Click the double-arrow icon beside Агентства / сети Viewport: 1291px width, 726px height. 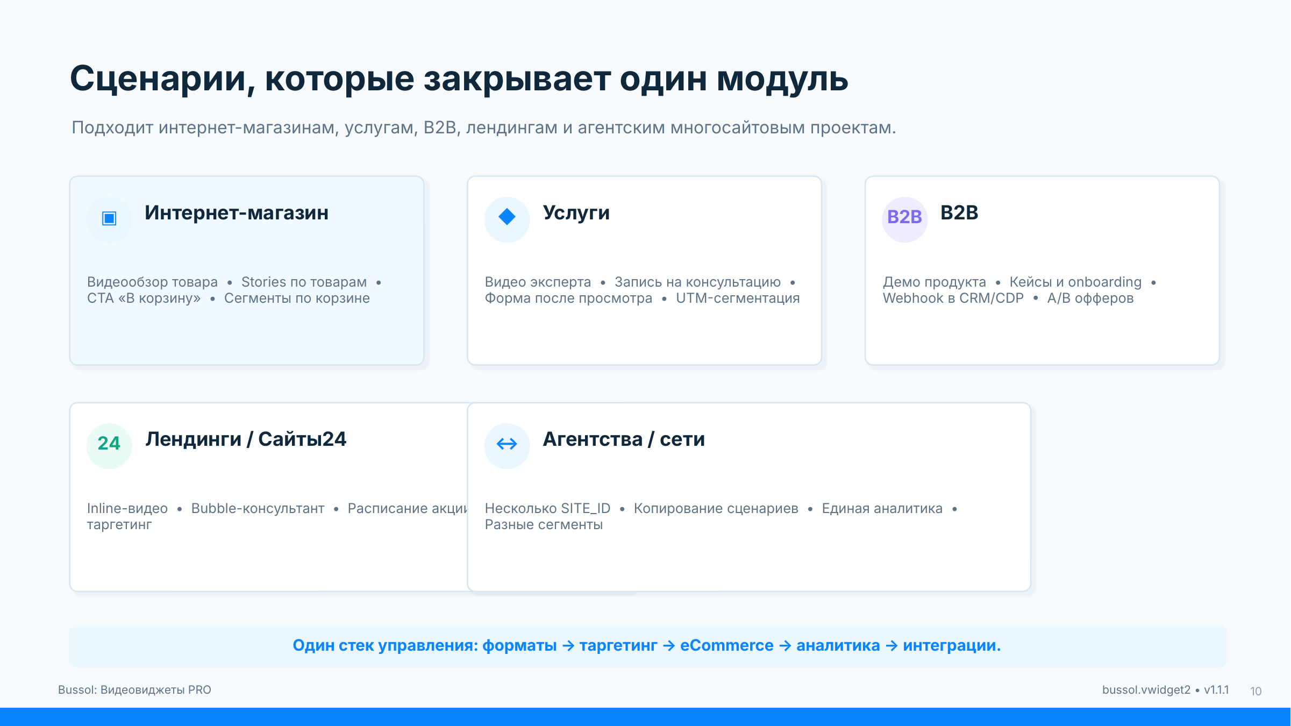pyautogui.click(x=507, y=445)
